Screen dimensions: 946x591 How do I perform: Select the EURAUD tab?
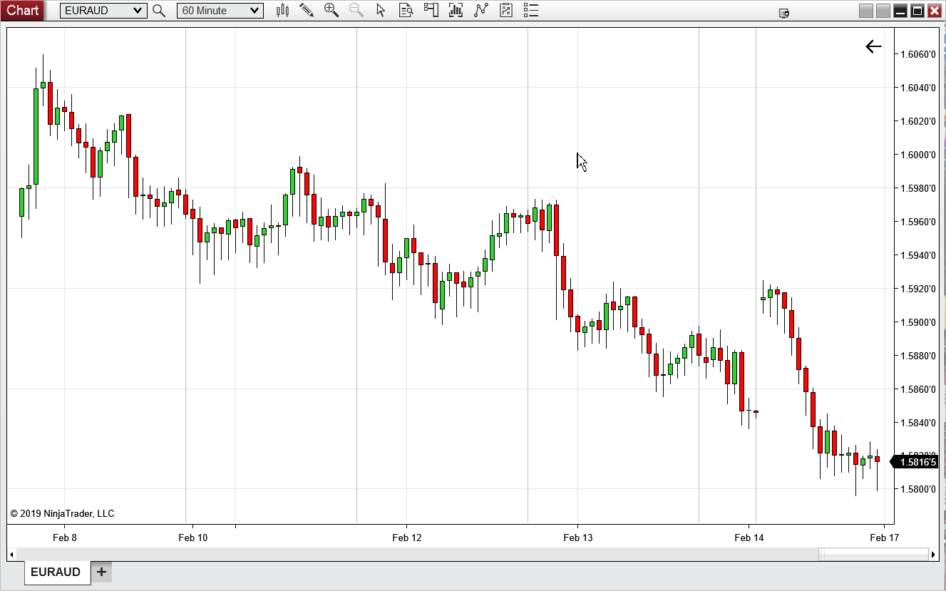click(56, 572)
